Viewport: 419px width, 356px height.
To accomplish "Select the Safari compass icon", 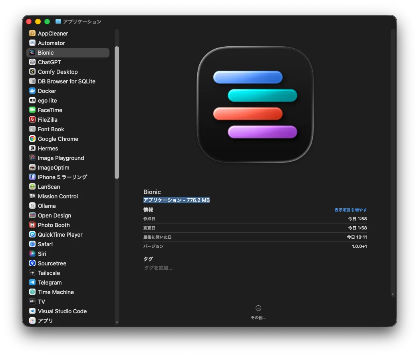I will tap(32, 244).
